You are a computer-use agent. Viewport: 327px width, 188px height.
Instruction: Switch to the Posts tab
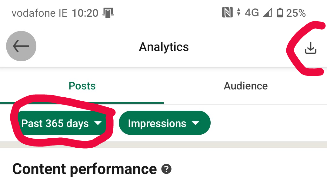[82, 86]
